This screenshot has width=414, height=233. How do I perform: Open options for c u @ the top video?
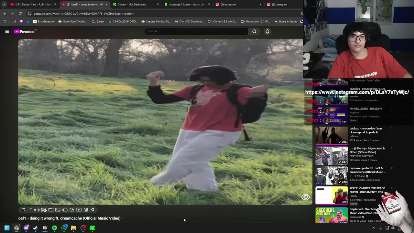392,149
